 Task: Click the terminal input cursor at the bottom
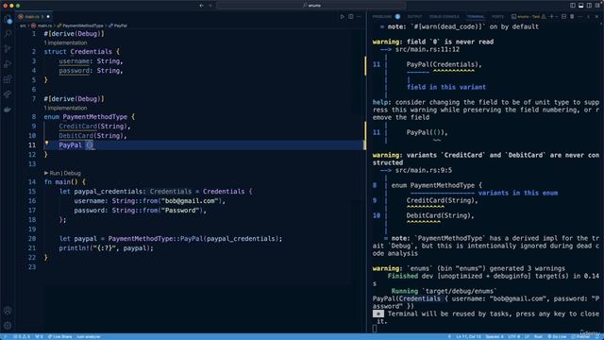coord(375,329)
